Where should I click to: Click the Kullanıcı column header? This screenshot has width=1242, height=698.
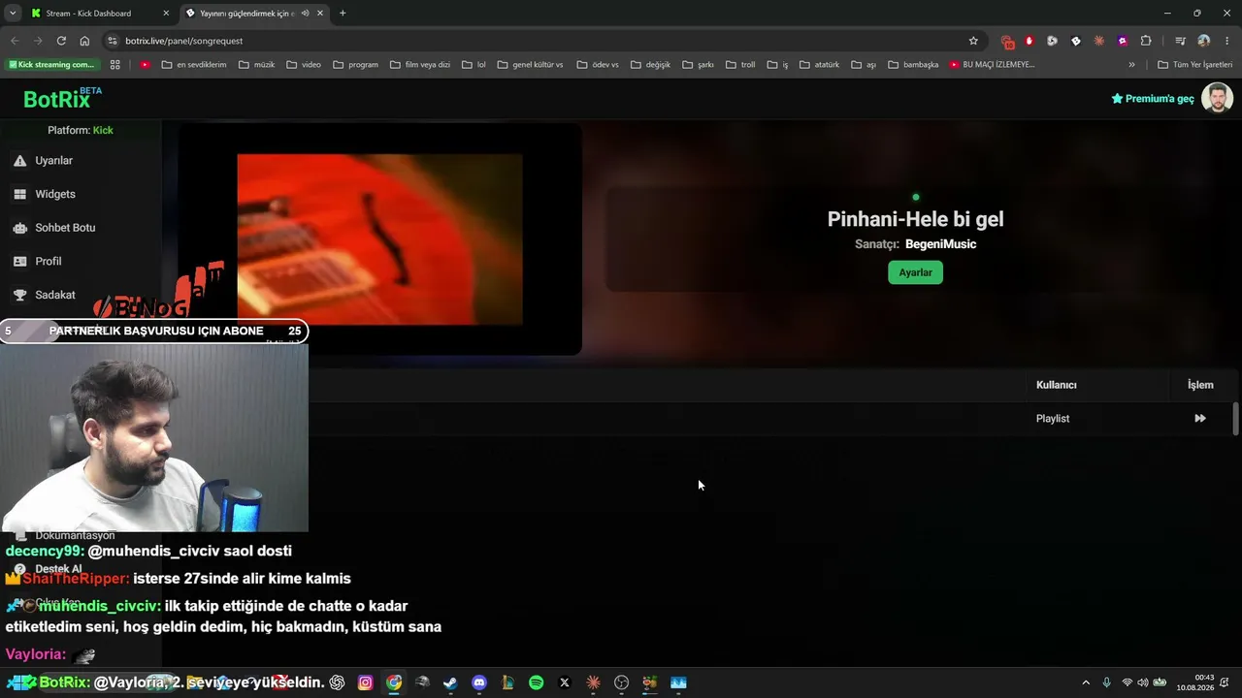pyautogui.click(x=1056, y=385)
